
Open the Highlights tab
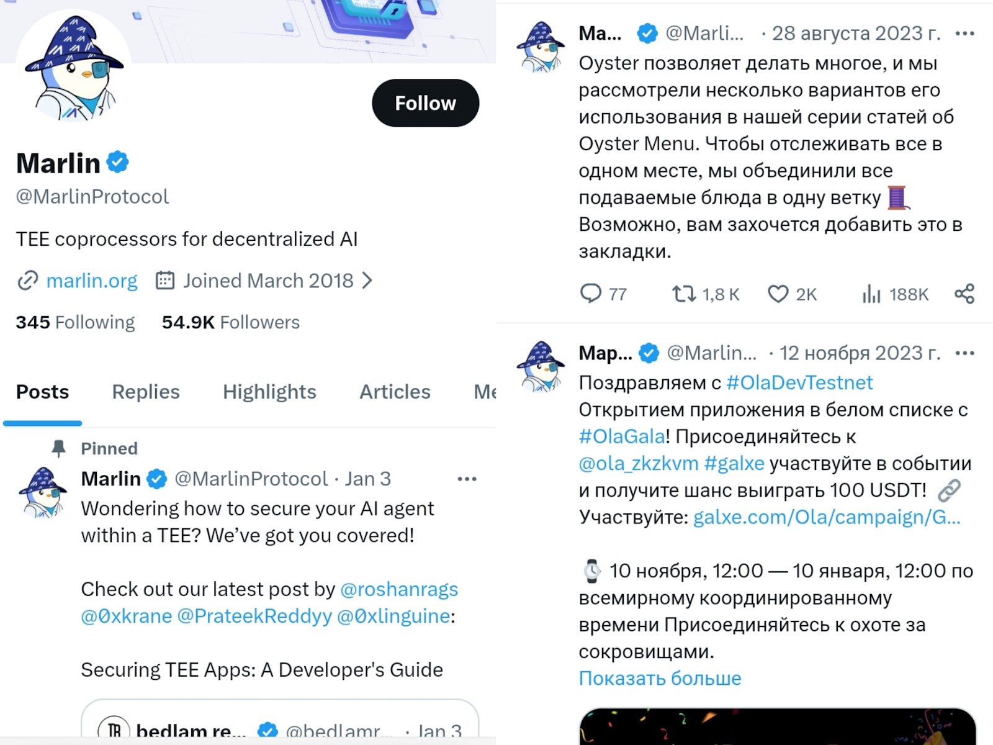[269, 392]
